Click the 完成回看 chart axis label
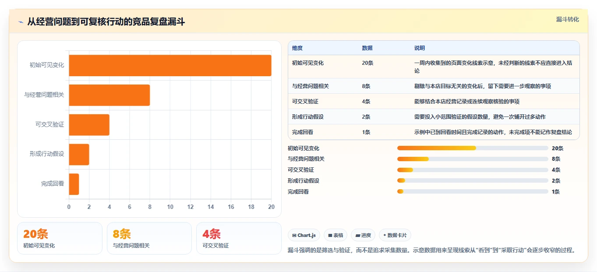 click(x=53, y=184)
